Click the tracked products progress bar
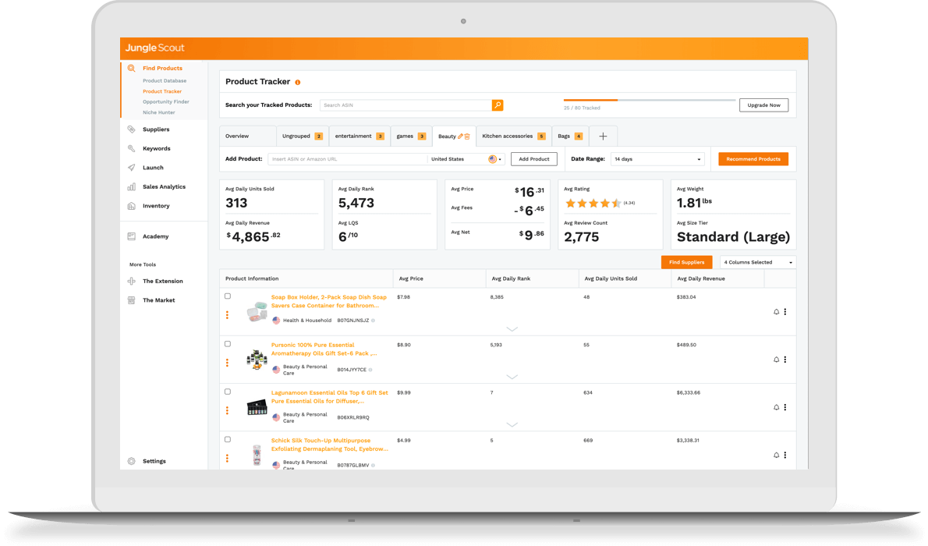This screenshot has width=928, height=546. tap(650, 100)
